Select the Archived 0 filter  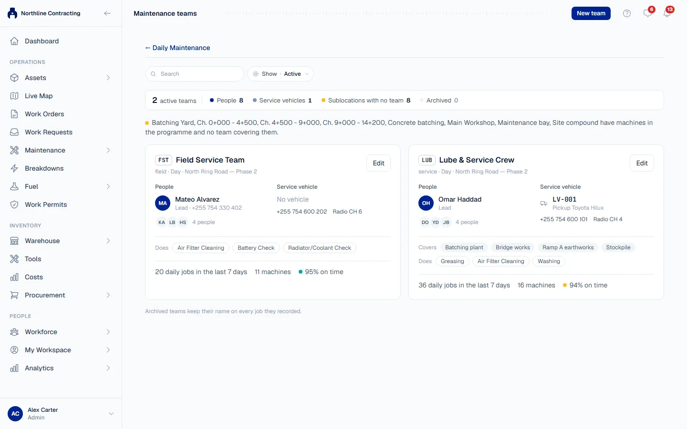click(x=439, y=101)
